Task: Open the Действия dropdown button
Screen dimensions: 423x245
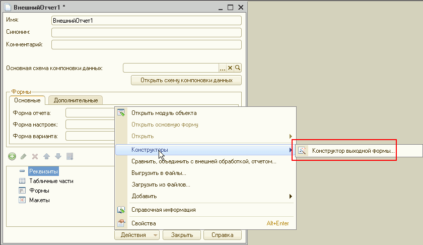Action: 137,235
